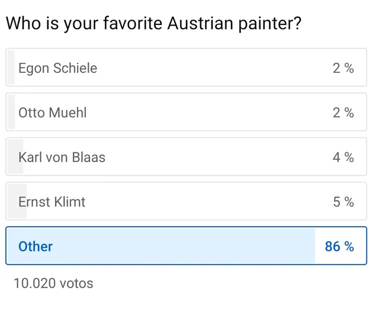Image resolution: width=379 pixels, height=309 pixels.
Task: Select the highlighted Other option label
Action: 36,246
